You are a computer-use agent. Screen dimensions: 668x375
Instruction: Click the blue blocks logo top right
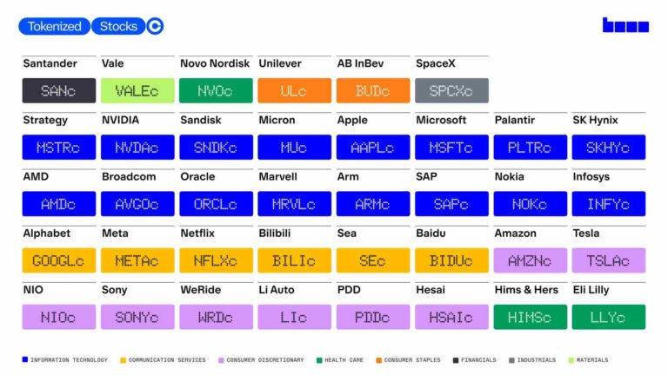point(625,24)
